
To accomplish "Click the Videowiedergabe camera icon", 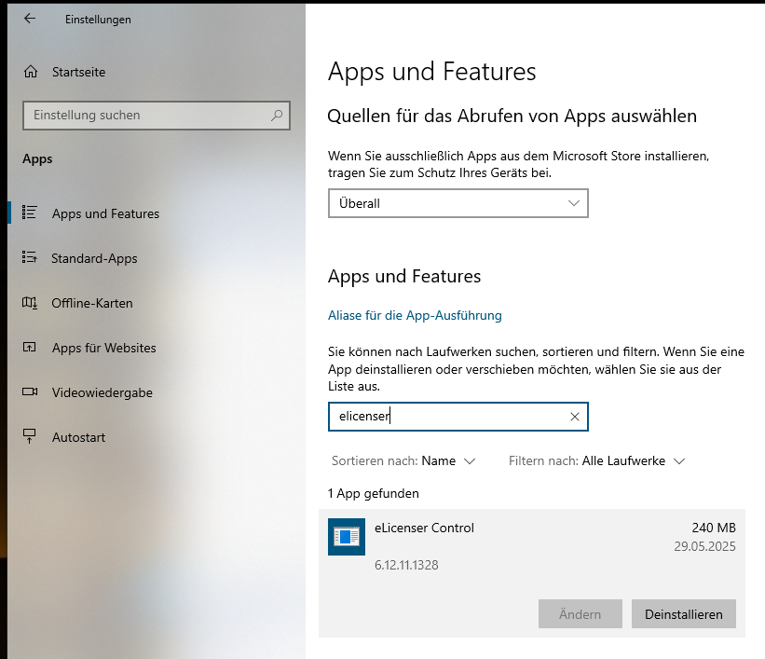I will [x=30, y=391].
